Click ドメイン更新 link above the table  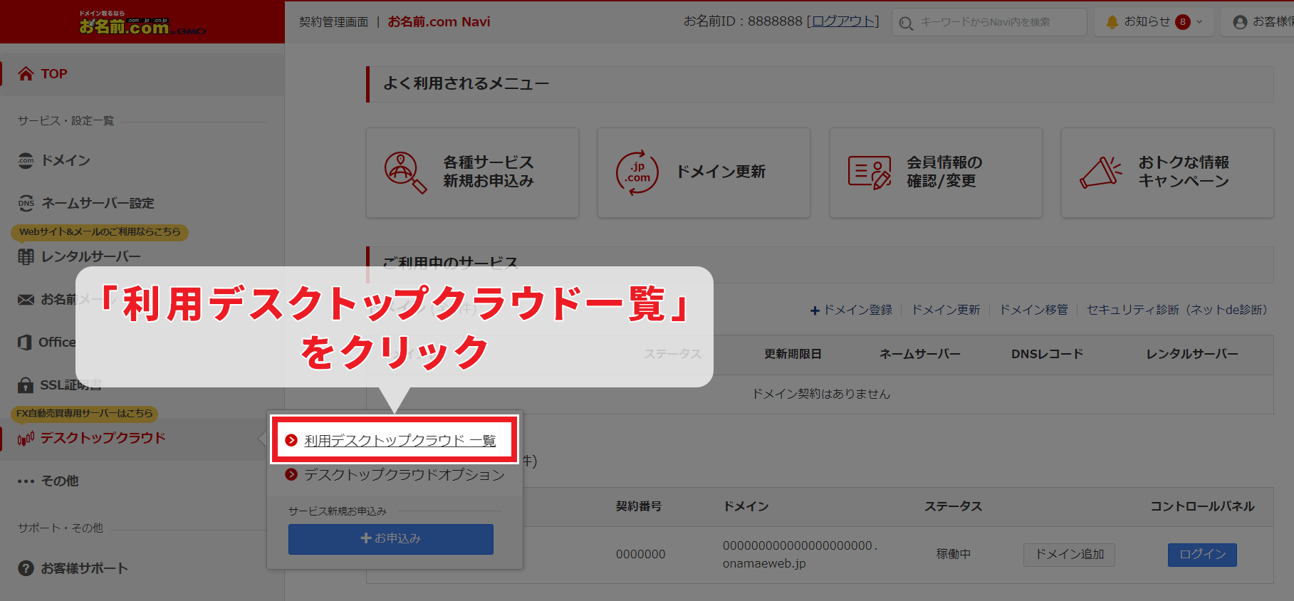tap(946, 310)
